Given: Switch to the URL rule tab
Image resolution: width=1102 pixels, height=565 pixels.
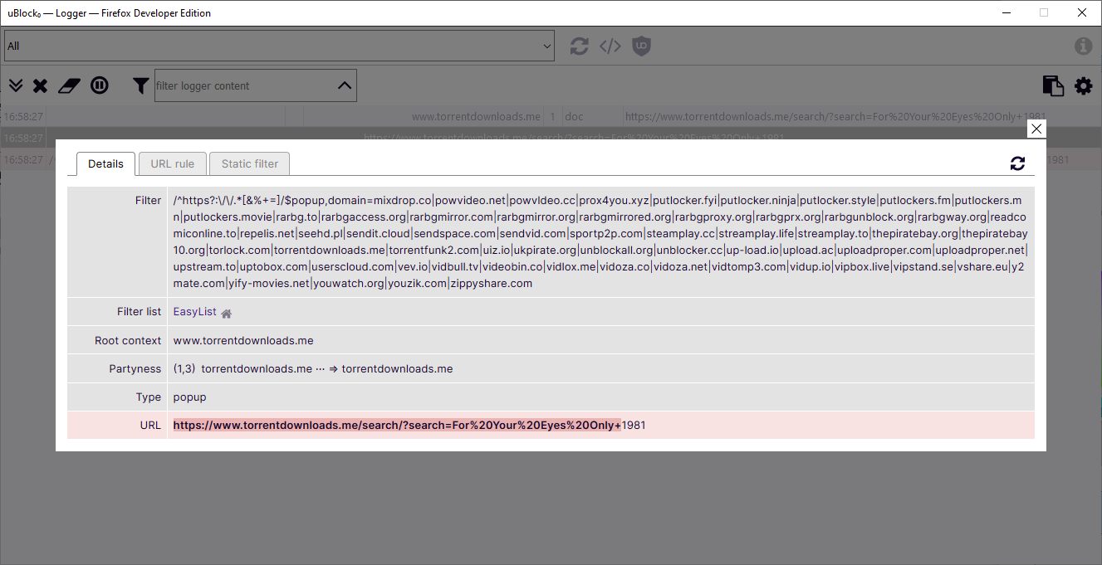Looking at the screenshot, I should [173, 163].
